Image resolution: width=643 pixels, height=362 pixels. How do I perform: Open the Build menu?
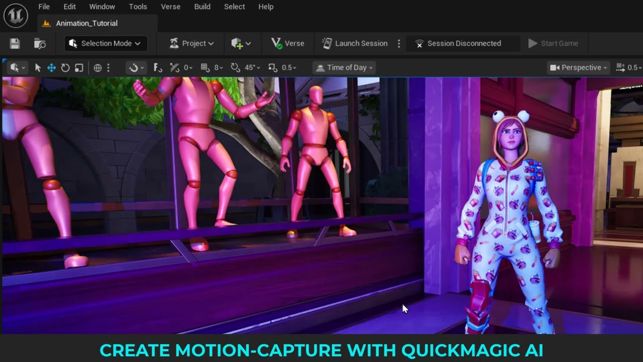[x=202, y=7]
